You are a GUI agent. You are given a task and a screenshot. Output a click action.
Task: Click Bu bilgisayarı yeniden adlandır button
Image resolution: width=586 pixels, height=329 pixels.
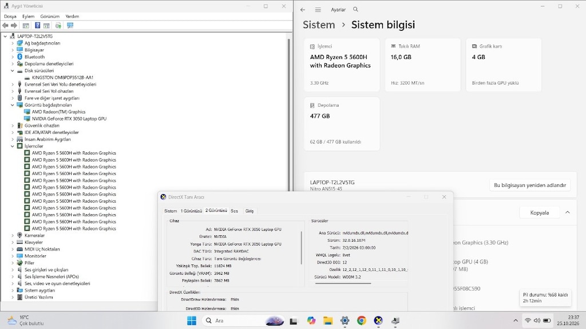529,185
